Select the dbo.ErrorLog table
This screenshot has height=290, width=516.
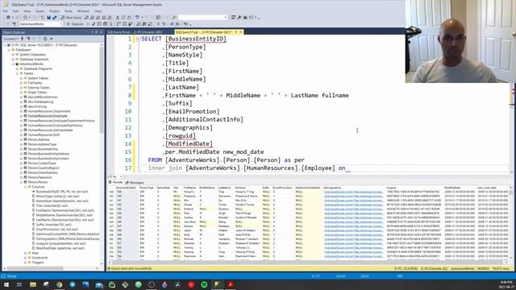coord(37,106)
